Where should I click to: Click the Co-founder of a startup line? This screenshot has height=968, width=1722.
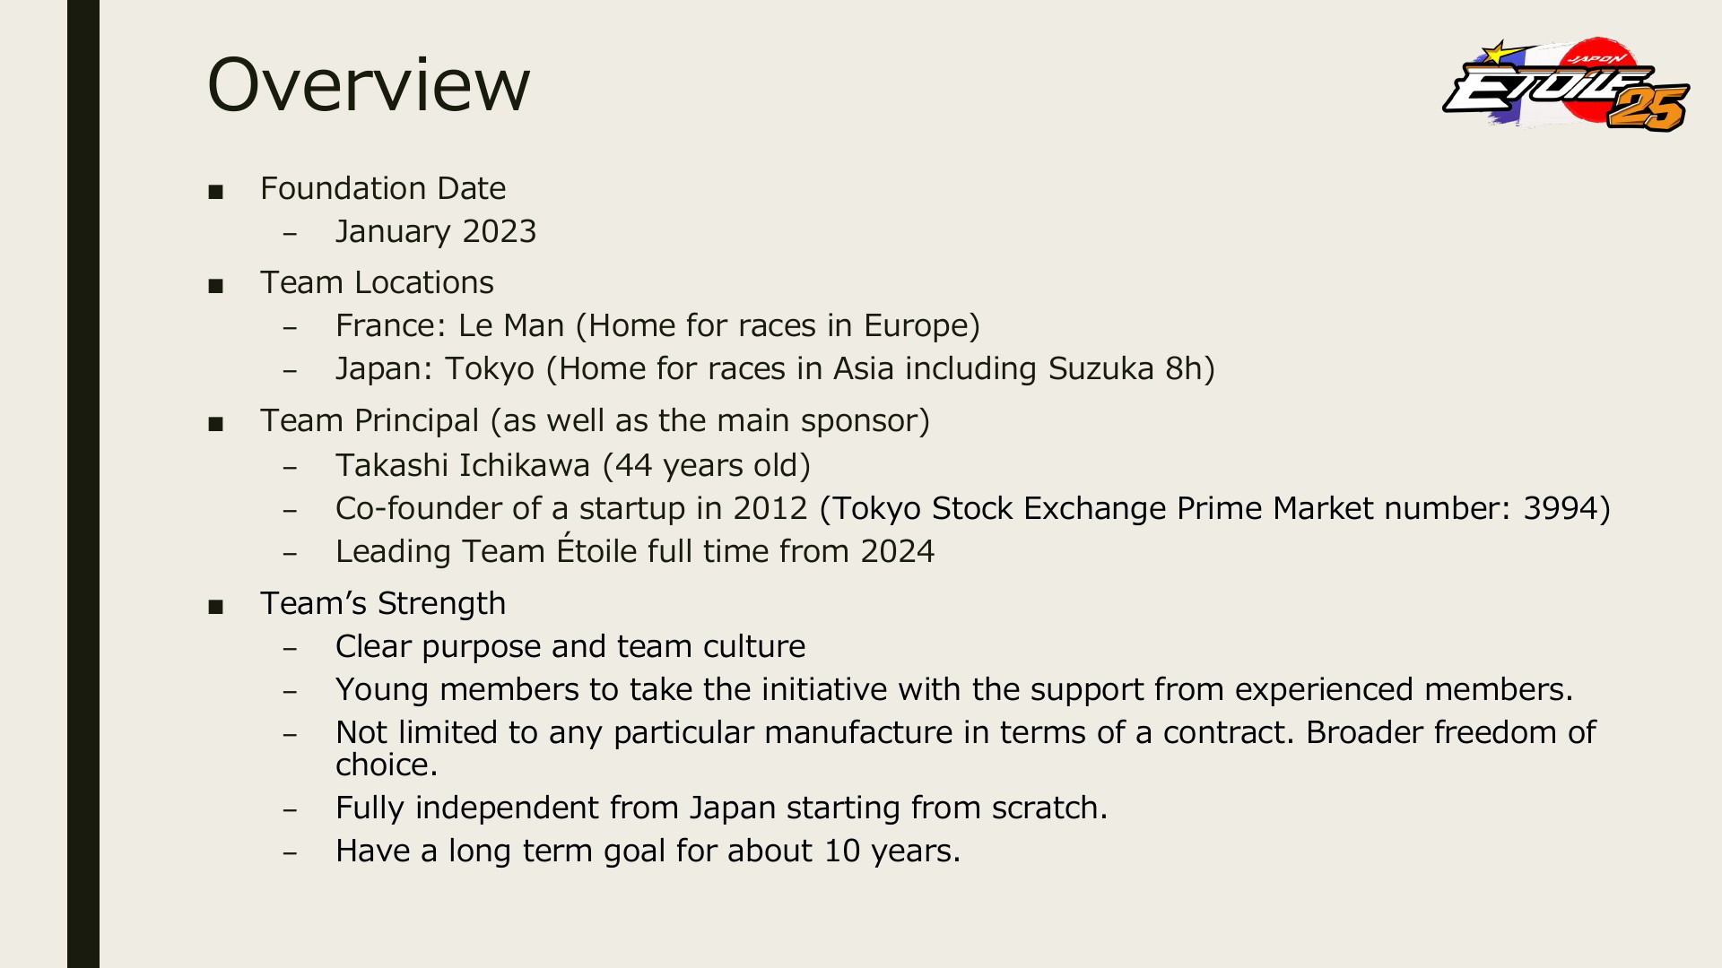coord(973,508)
